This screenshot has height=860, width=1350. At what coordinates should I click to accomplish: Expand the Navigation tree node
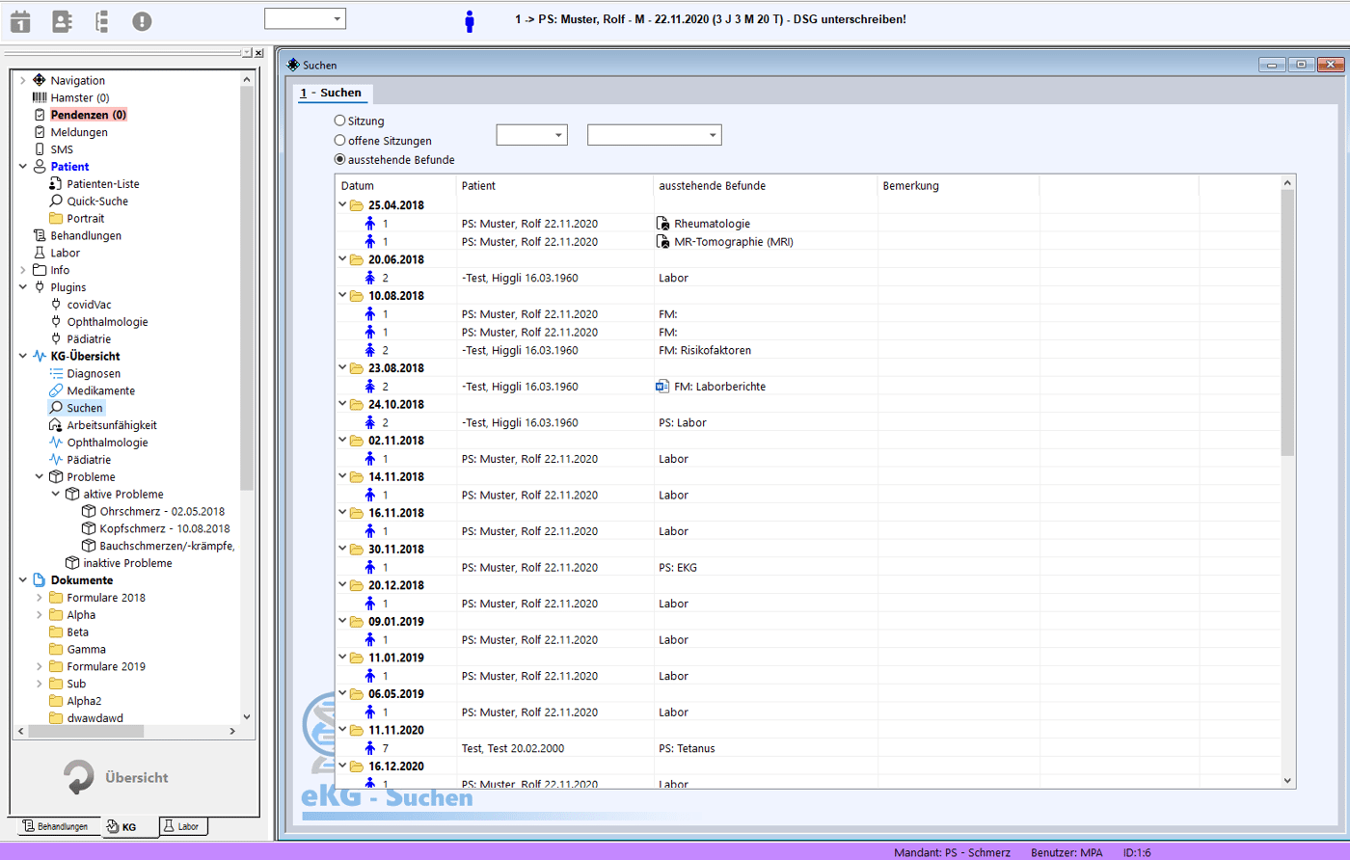pyautogui.click(x=23, y=80)
